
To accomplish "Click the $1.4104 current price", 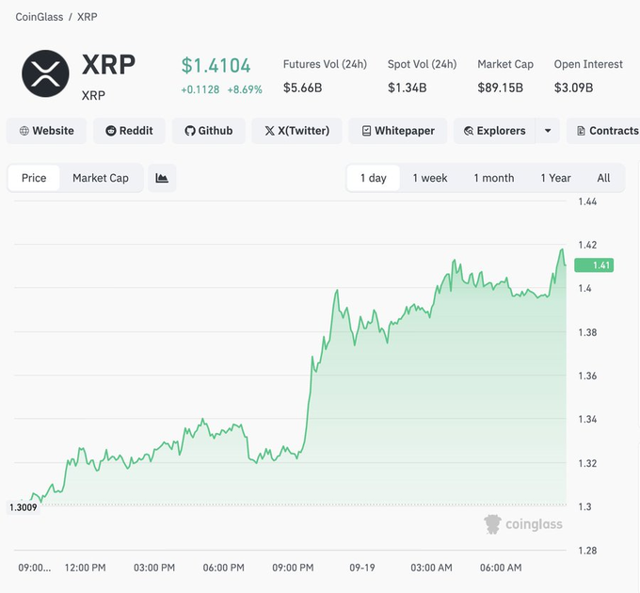I will pyautogui.click(x=216, y=66).
